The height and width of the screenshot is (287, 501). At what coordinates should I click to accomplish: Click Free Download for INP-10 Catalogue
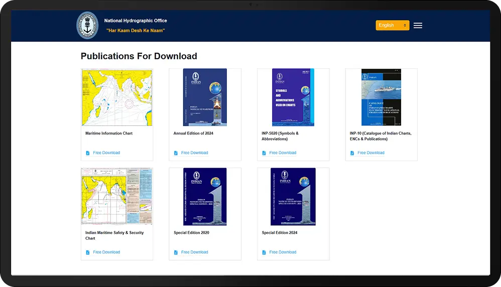coord(371,153)
